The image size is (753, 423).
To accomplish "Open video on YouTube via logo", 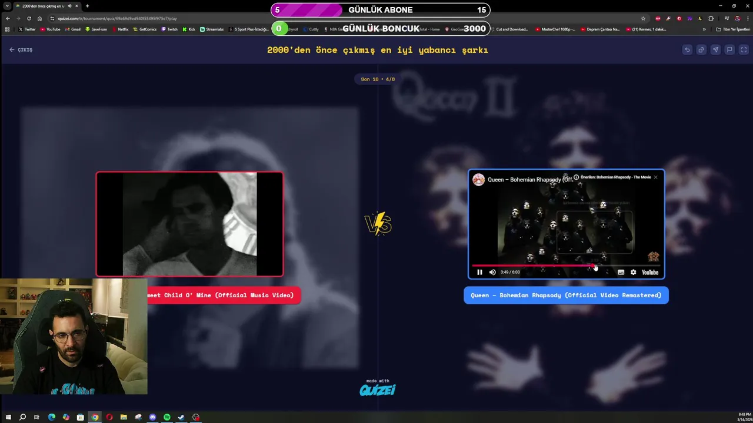I will [650, 272].
